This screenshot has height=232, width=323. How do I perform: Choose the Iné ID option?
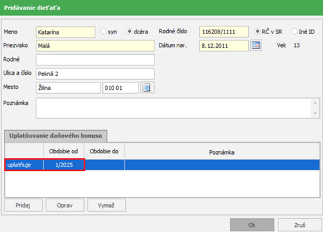coord(294,31)
